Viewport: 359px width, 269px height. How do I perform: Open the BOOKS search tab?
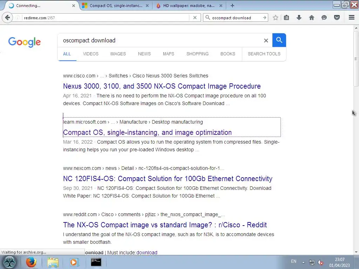point(228,54)
